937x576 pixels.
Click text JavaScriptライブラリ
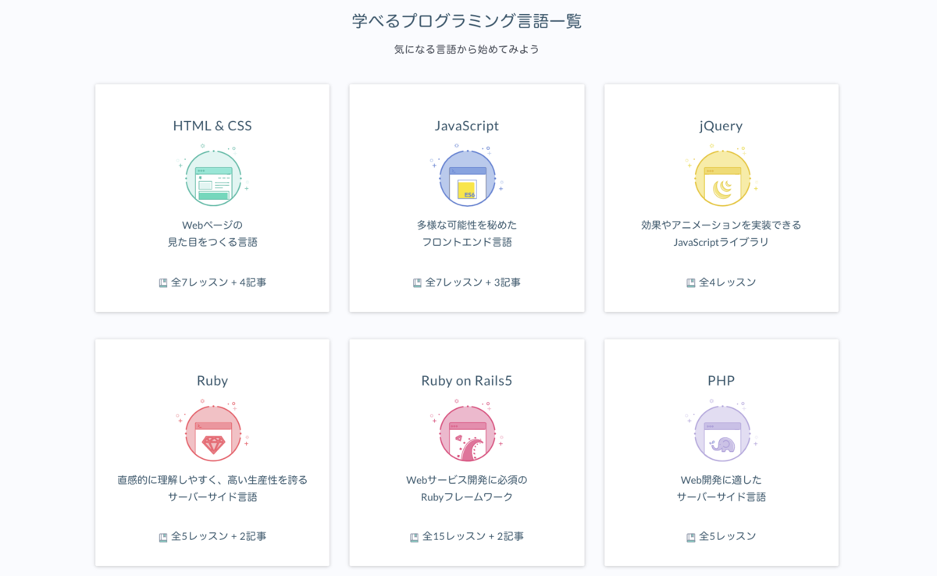click(721, 242)
